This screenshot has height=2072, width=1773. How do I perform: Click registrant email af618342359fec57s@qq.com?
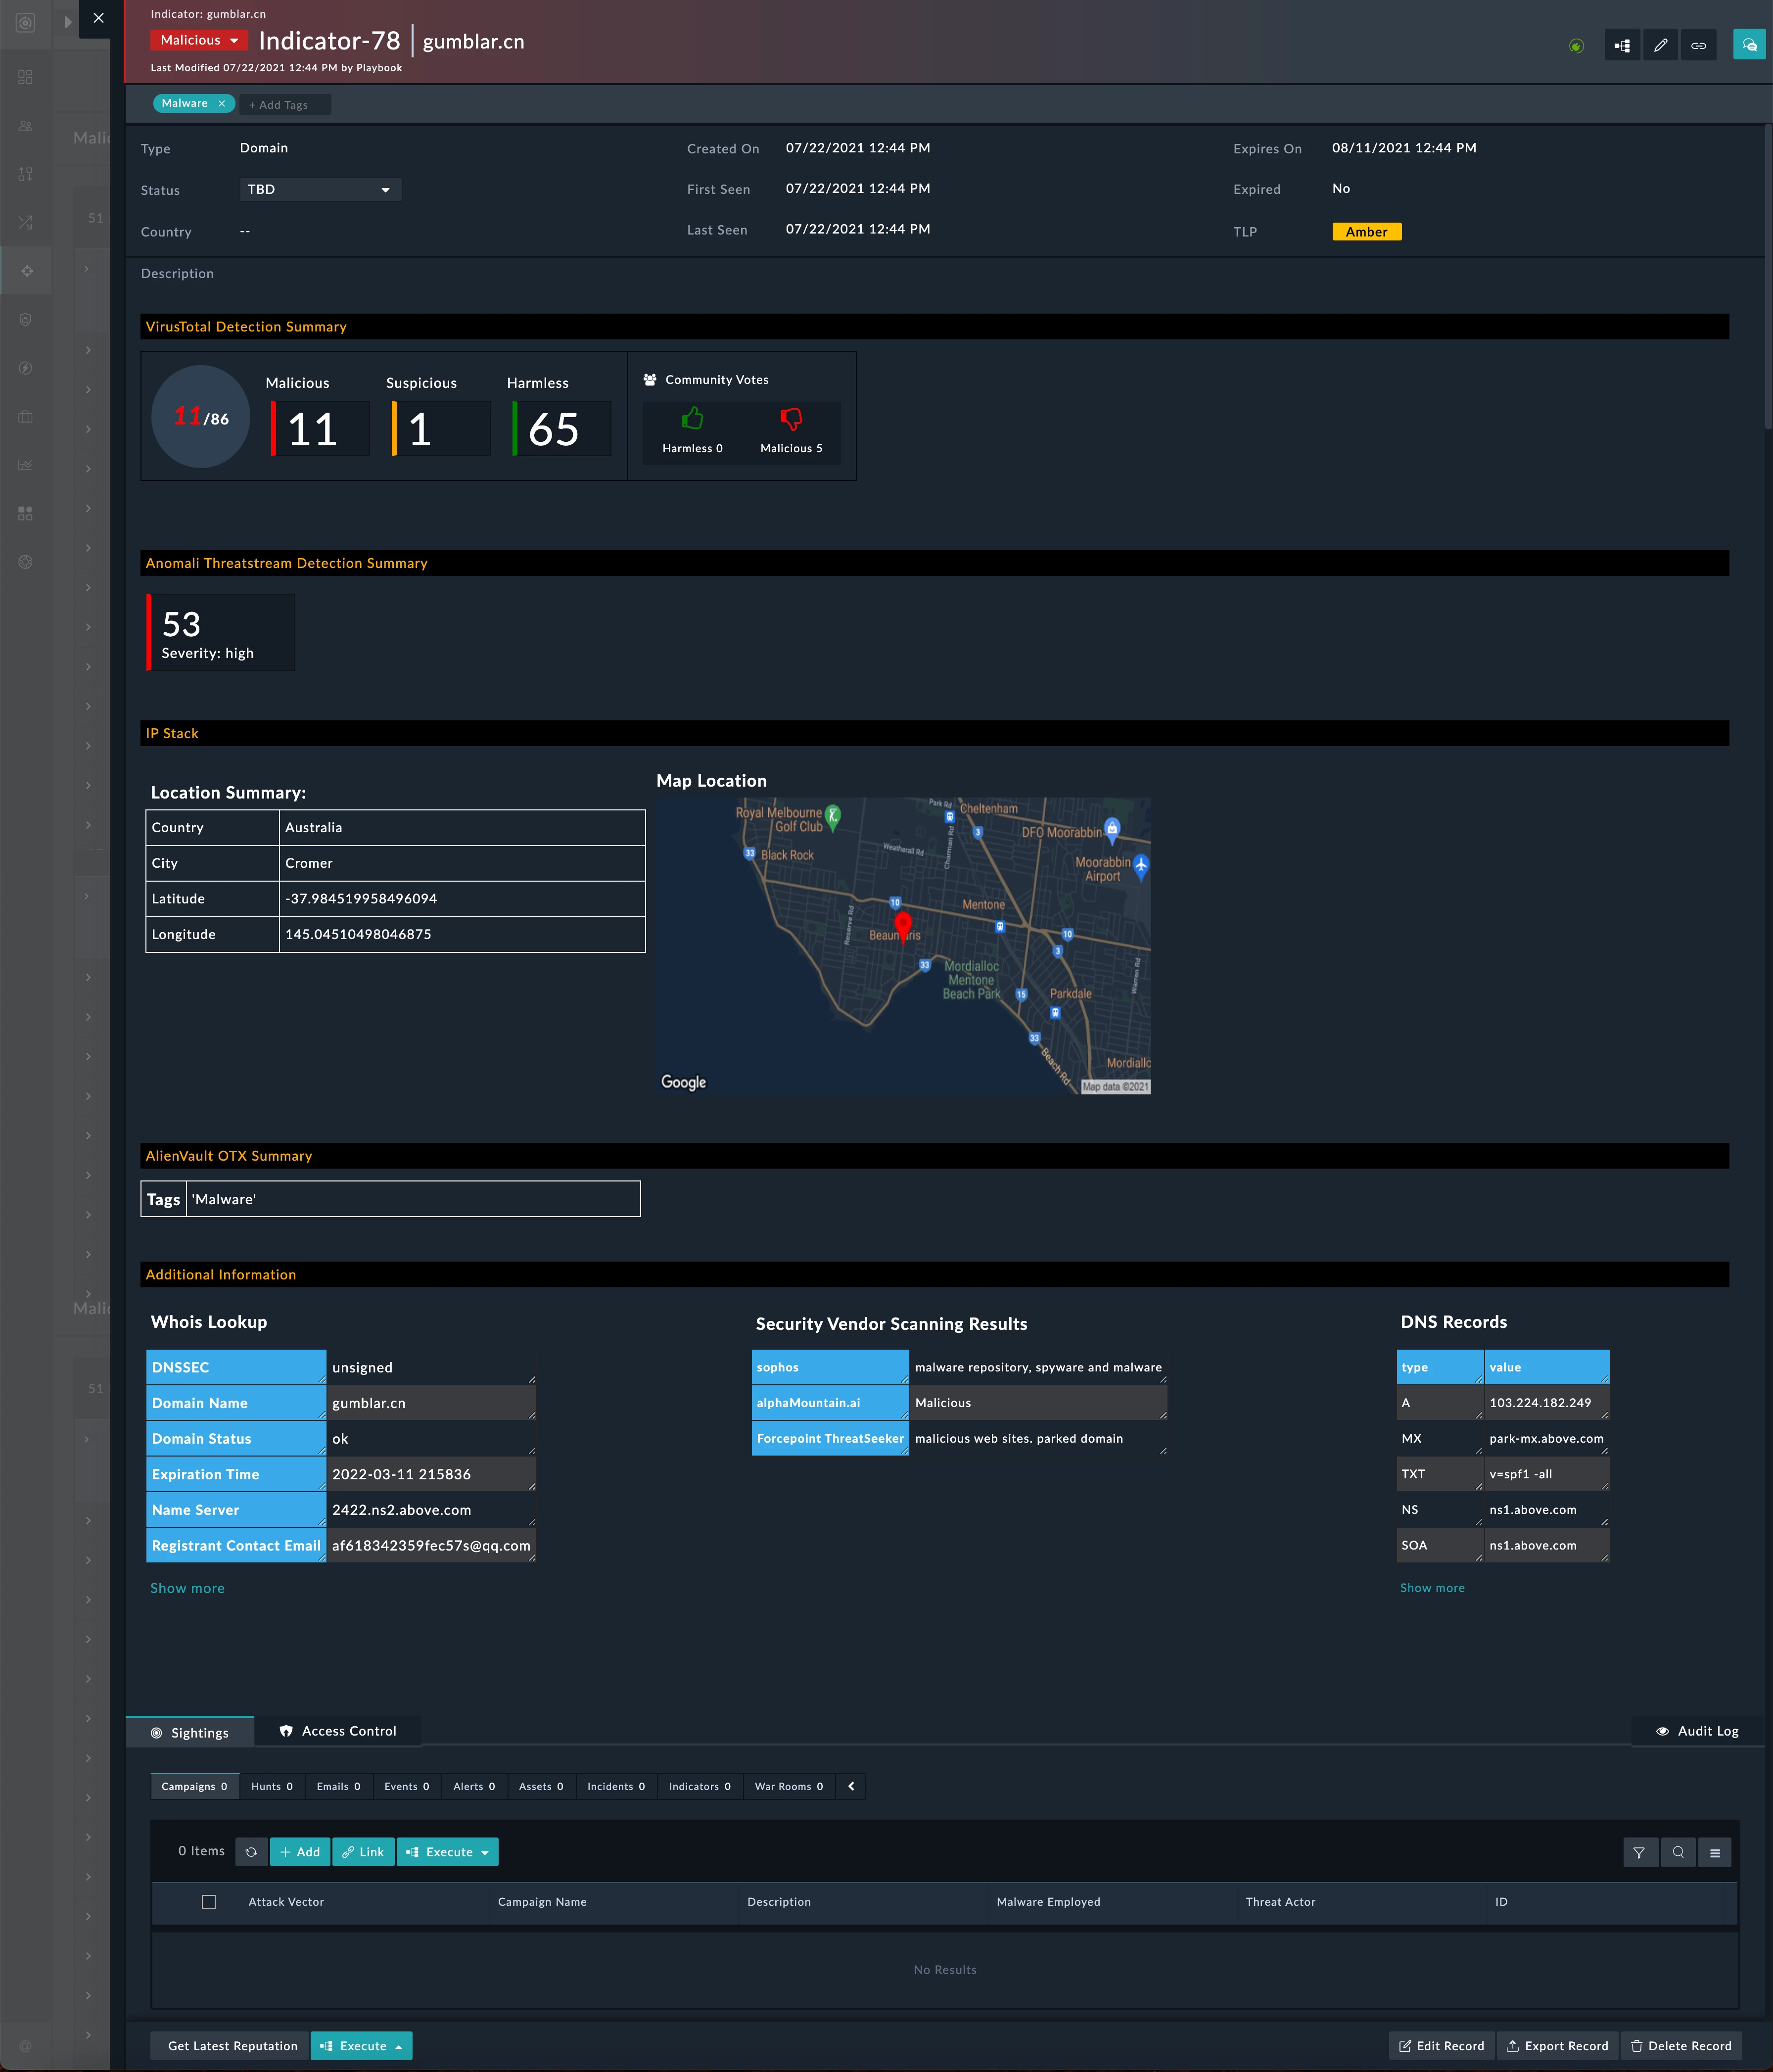tap(431, 1546)
